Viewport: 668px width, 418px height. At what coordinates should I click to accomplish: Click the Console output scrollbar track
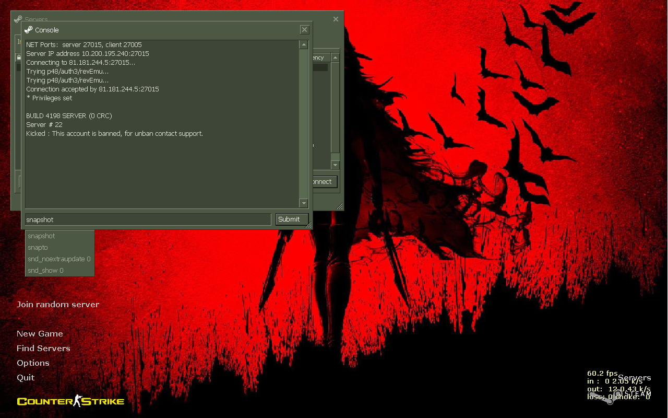click(x=304, y=124)
